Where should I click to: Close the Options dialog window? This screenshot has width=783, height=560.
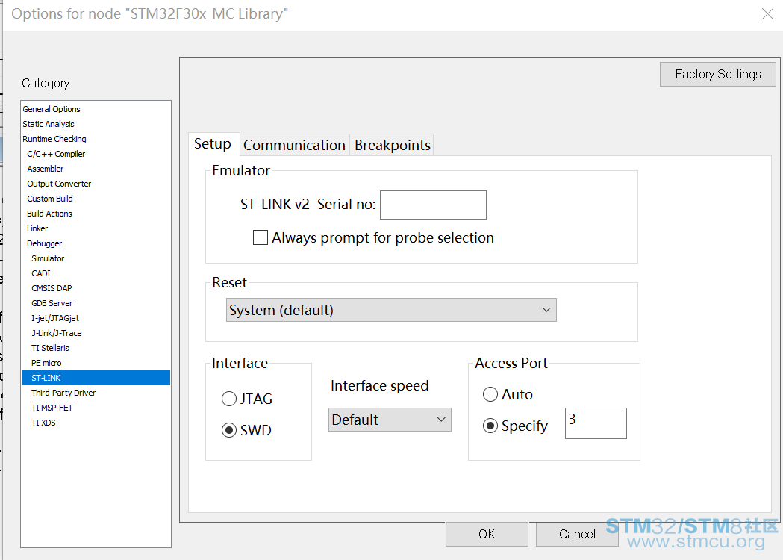767,14
